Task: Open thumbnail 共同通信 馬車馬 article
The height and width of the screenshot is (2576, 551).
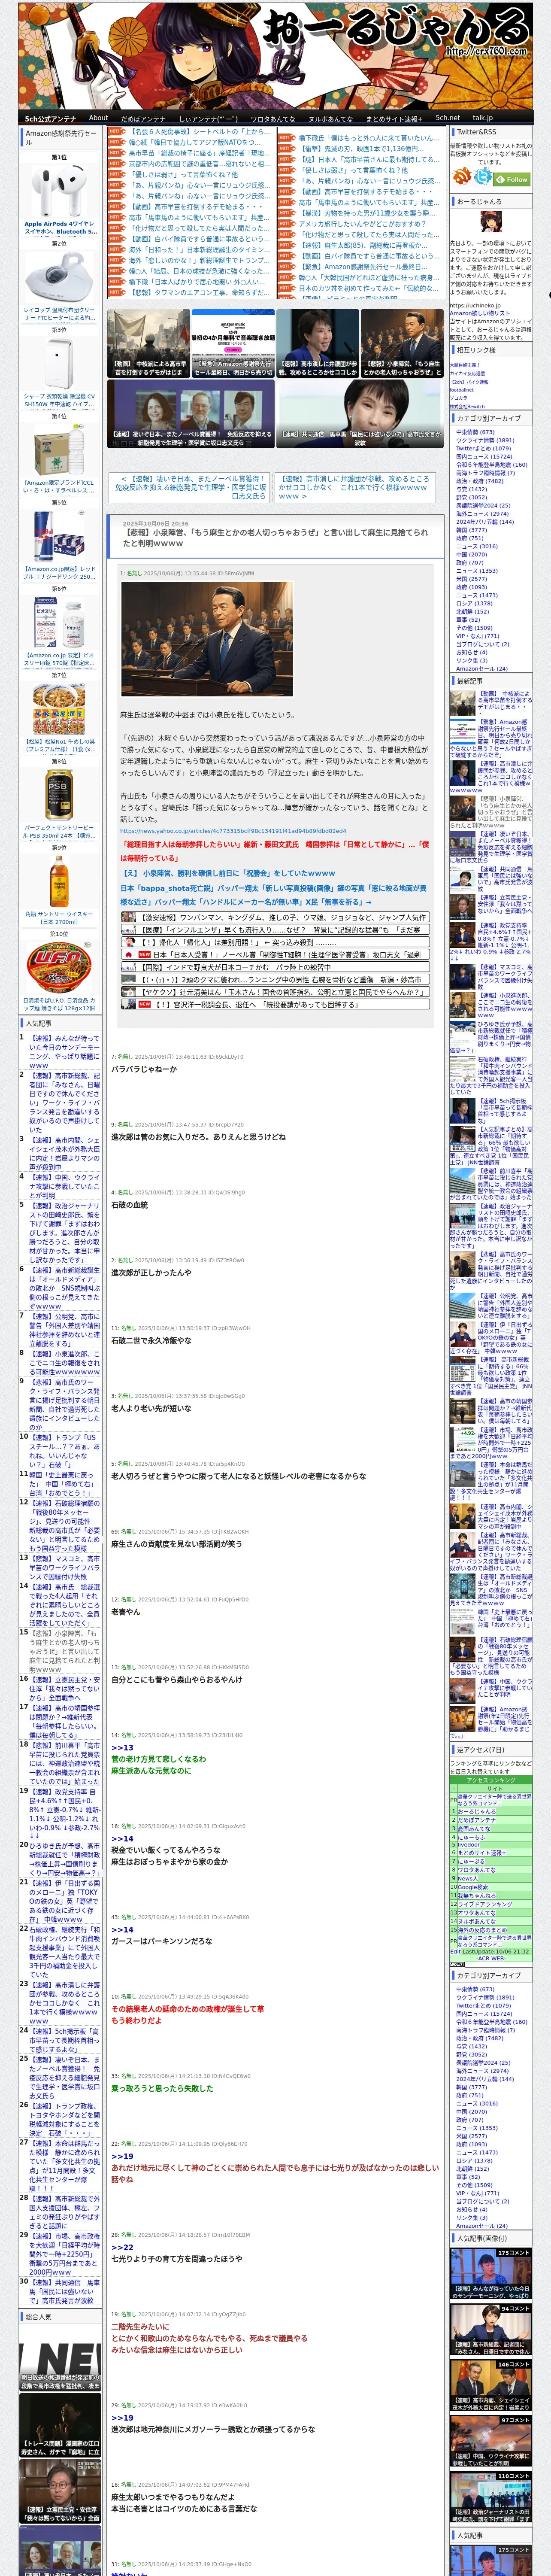Action: [x=359, y=414]
